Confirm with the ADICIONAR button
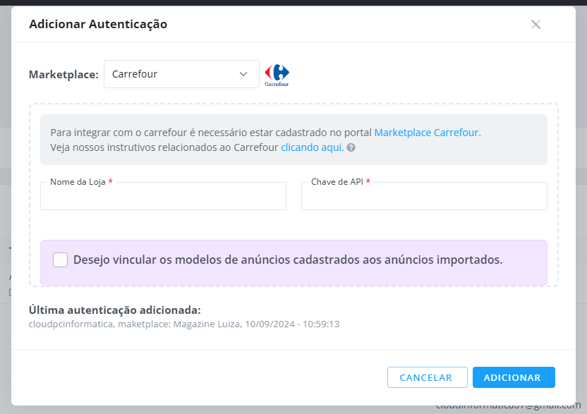Viewport: 587px width, 414px height. pyautogui.click(x=514, y=377)
